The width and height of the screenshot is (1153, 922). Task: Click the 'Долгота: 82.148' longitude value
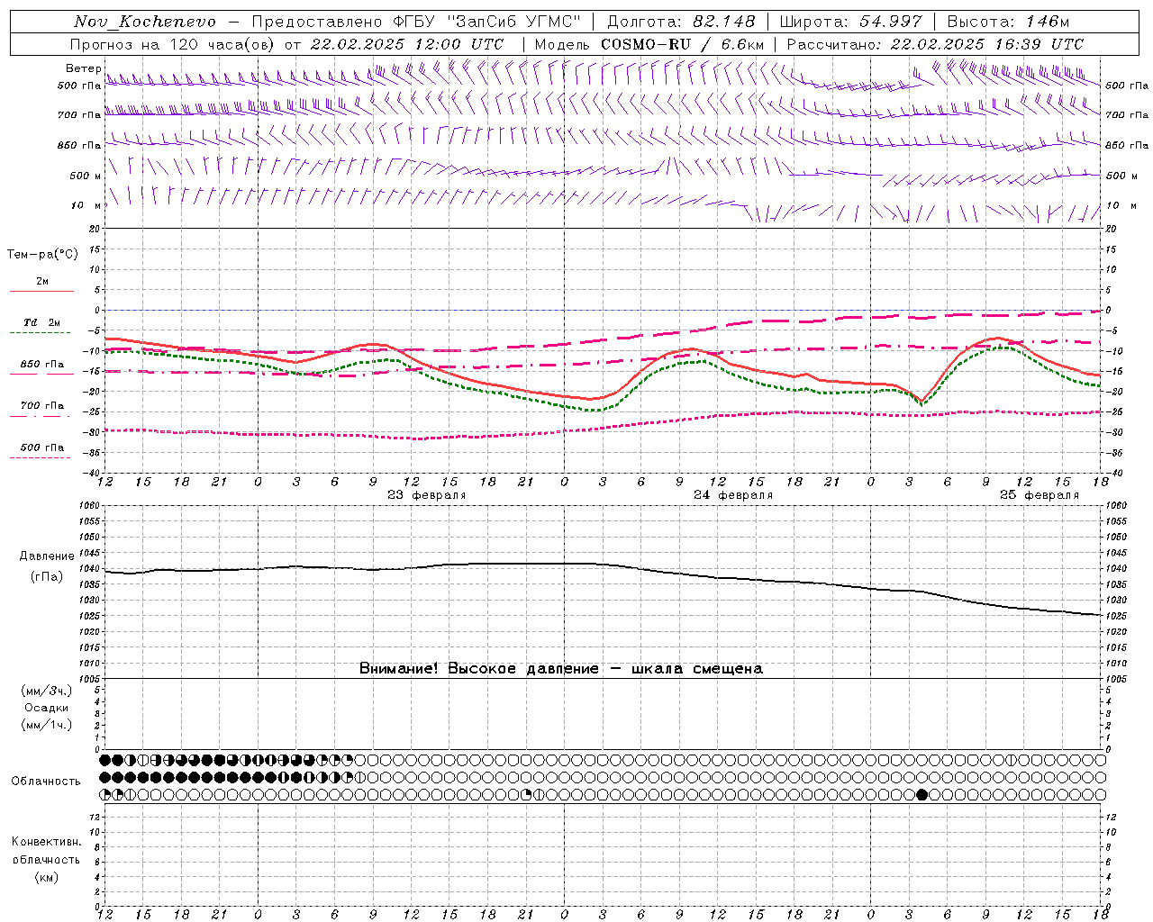click(681, 22)
